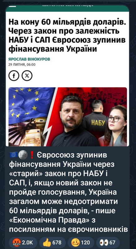
Task: Click the woman with glasses in the picture
Action: tap(113, 125)
